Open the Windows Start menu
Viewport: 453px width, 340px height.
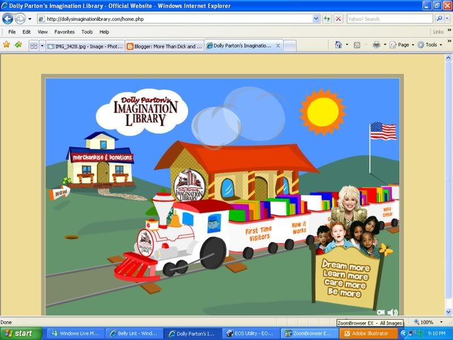pyautogui.click(x=21, y=333)
